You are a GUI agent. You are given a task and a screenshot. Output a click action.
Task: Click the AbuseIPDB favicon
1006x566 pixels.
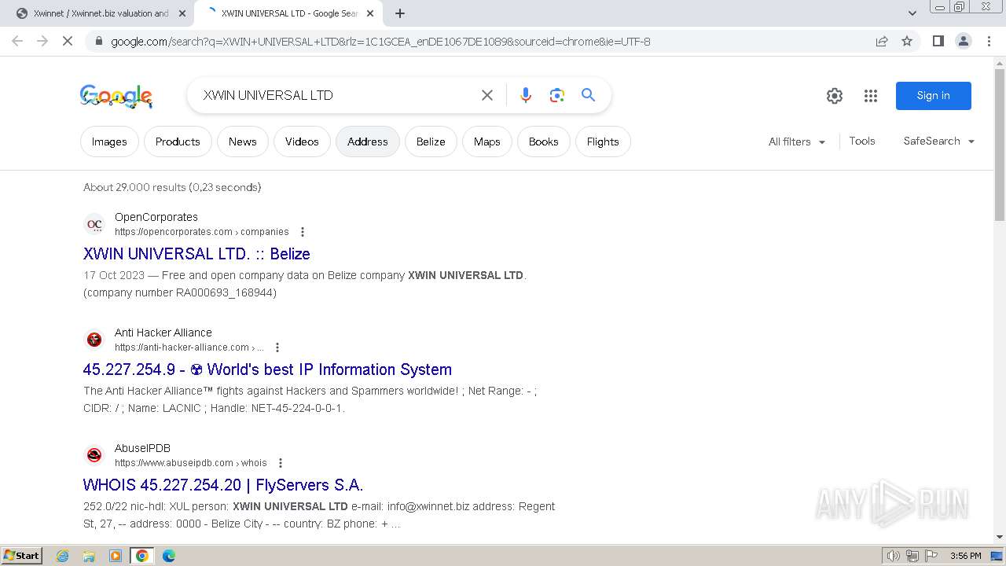tap(94, 455)
